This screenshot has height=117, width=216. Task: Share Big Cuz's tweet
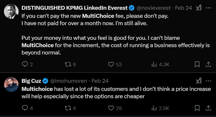pos(208,108)
